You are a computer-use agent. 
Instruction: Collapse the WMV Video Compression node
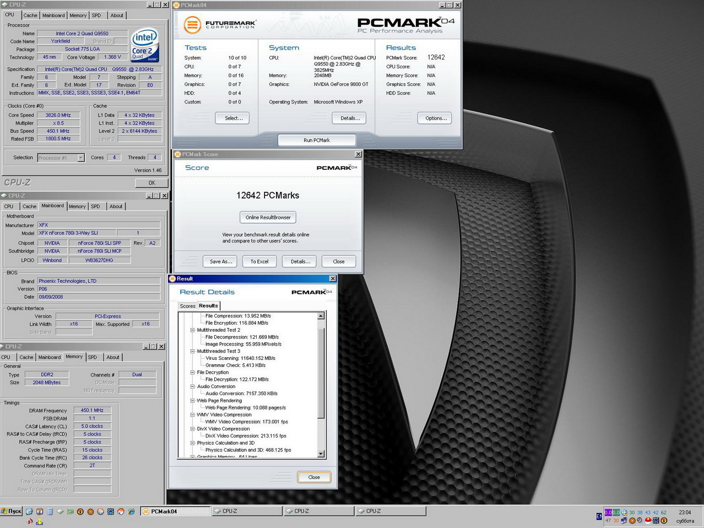192,415
